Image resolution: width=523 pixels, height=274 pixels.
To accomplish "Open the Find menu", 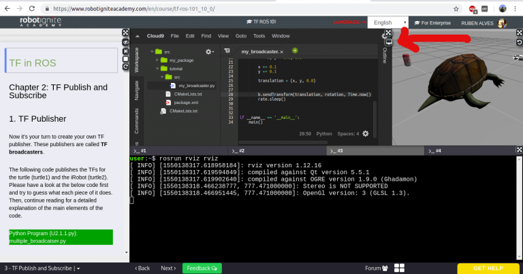I will [x=206, y=36].
